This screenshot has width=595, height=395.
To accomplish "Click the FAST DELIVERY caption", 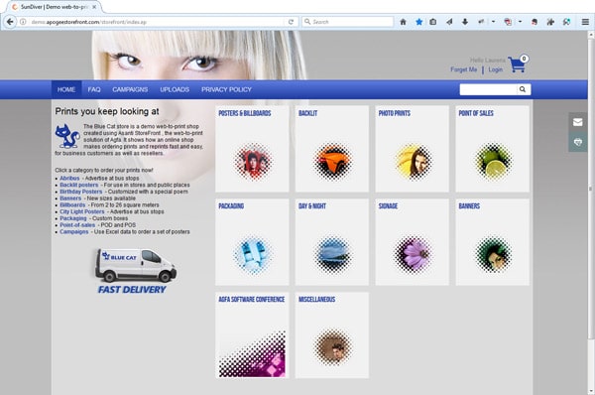I will [132, 290].
